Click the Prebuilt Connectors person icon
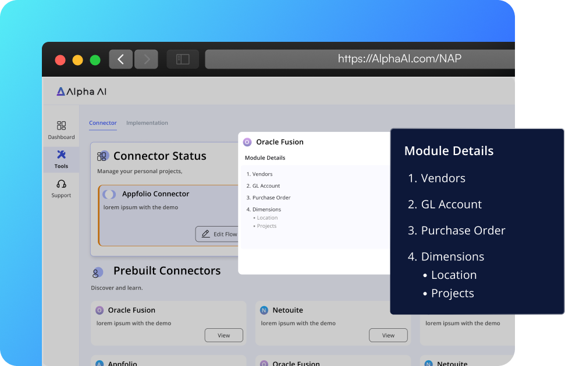 [97, 272]
